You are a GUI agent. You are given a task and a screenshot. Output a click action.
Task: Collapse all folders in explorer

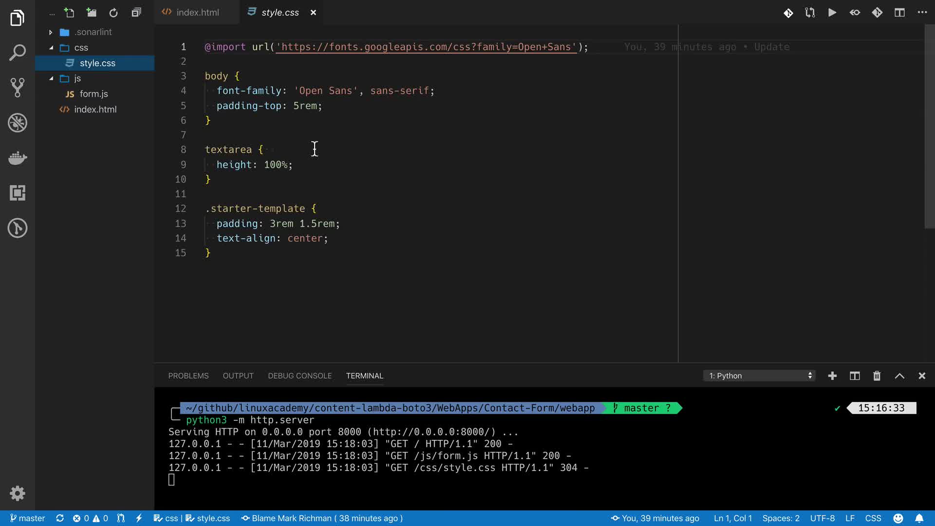click(136, 13)
